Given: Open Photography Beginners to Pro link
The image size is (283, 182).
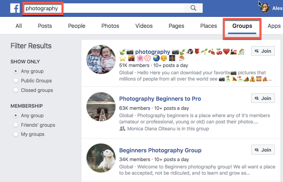Looking at the screenshot, I should [160, 99].
